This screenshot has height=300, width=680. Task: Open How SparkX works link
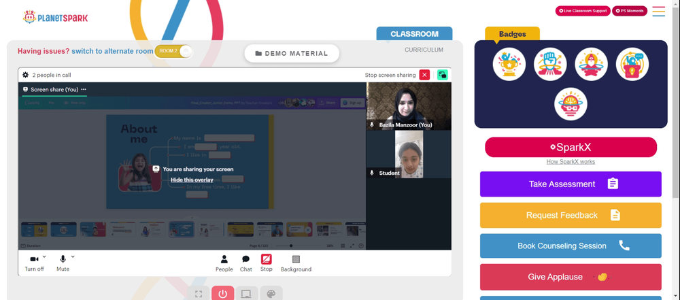(x=571, y=161)
